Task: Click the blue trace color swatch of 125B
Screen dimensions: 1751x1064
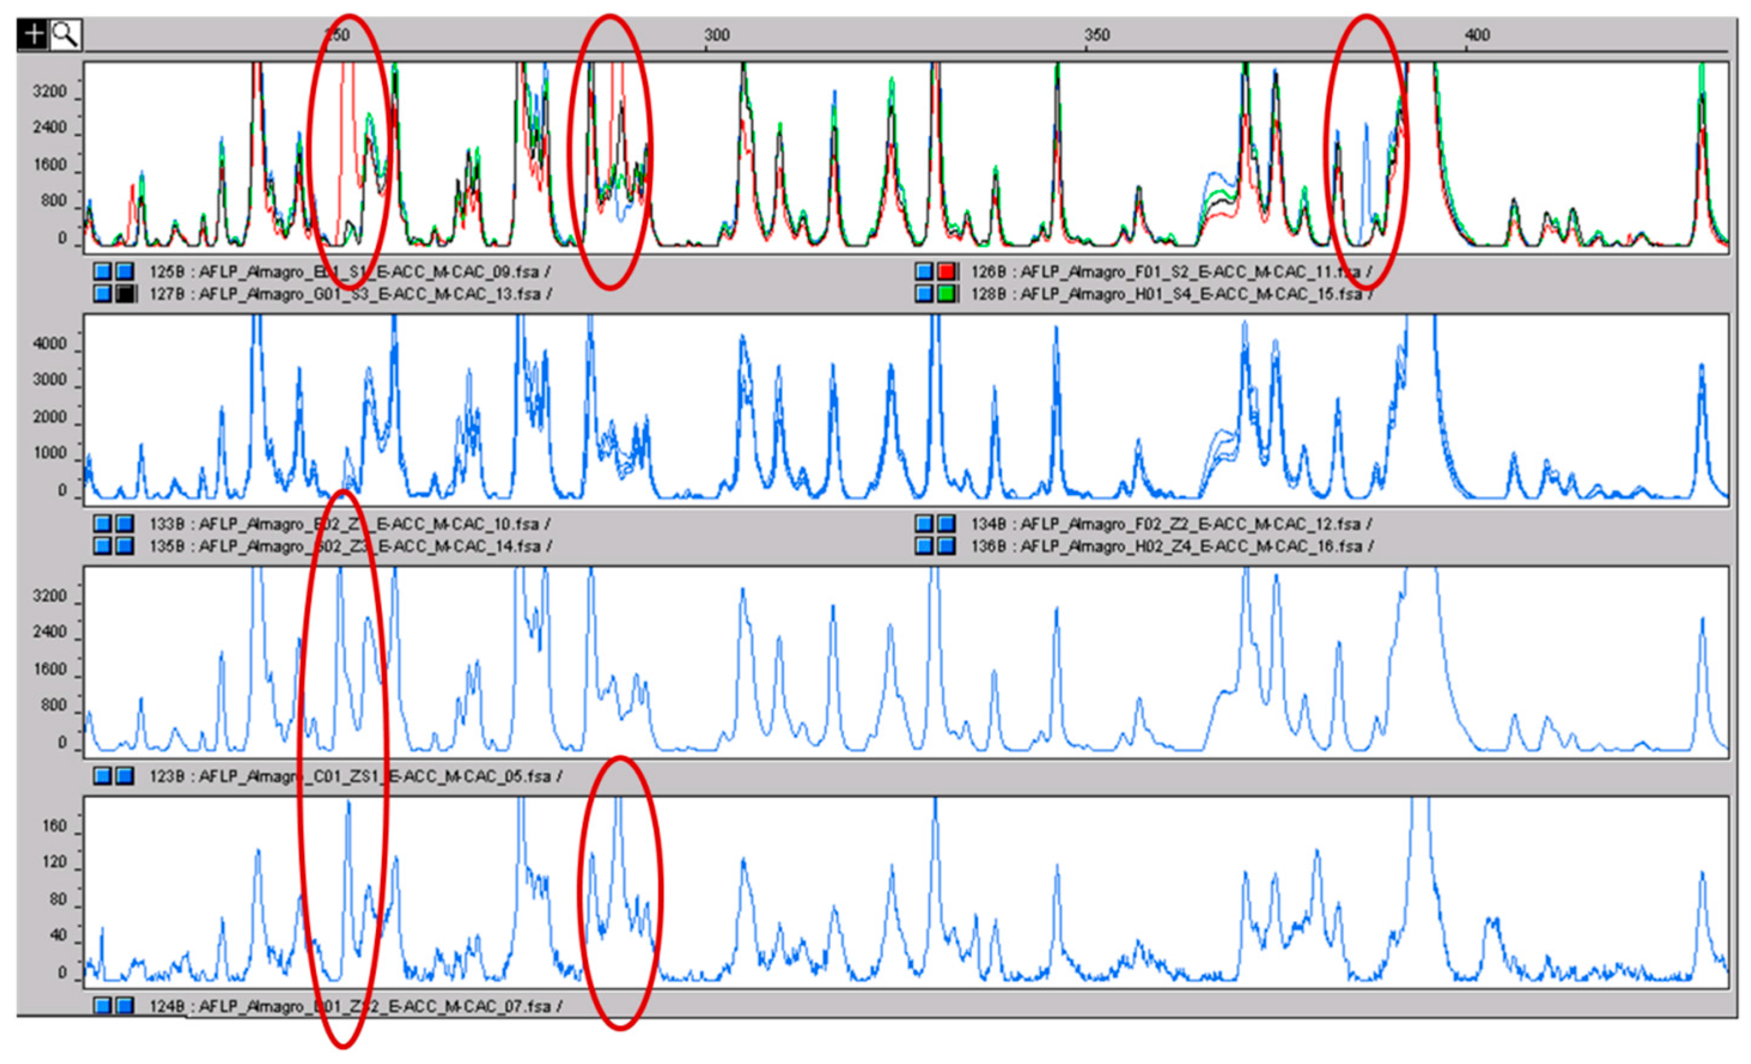Action: pyautogui.click(x=125, y=271)
